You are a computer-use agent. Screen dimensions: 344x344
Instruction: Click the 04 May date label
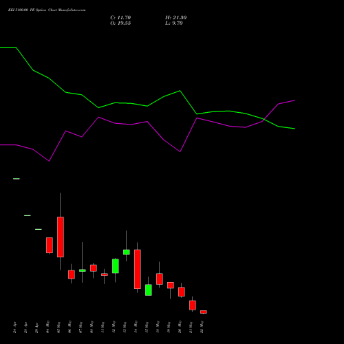coord(48,327)
